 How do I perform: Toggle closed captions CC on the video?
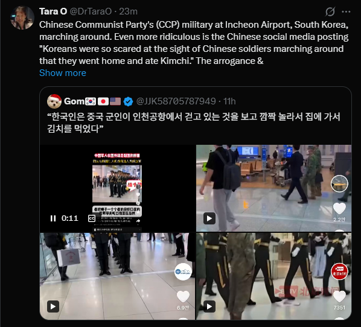[92, 218]
